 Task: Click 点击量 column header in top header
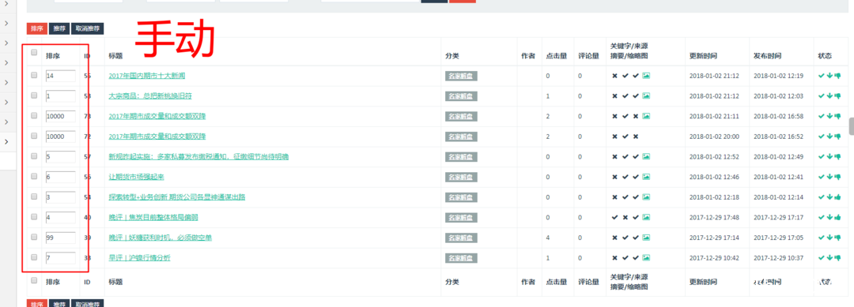coord(556,56)
